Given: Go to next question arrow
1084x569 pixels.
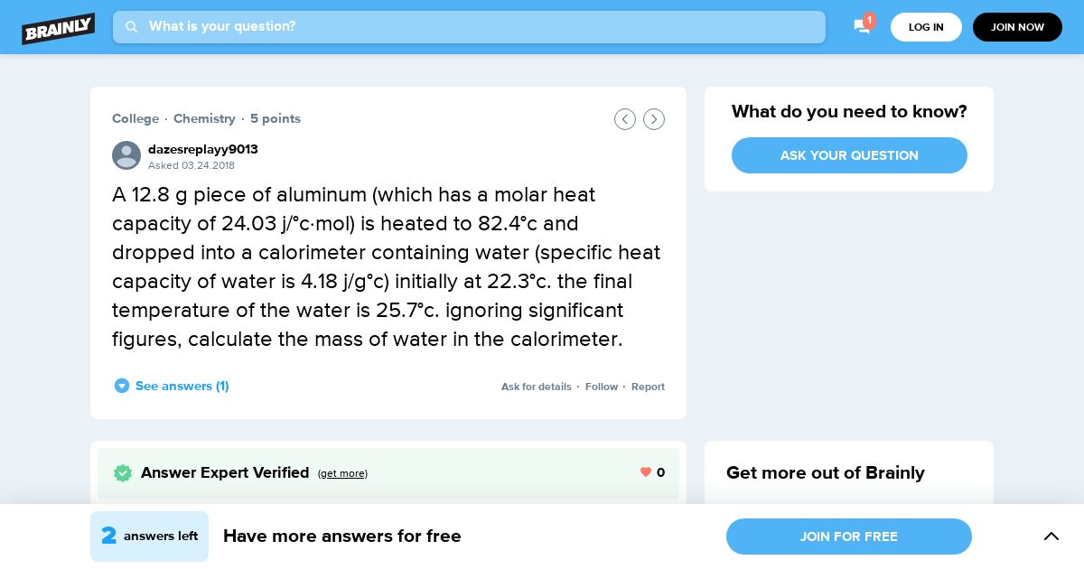Looking at the screenshot, I should 654,119.
